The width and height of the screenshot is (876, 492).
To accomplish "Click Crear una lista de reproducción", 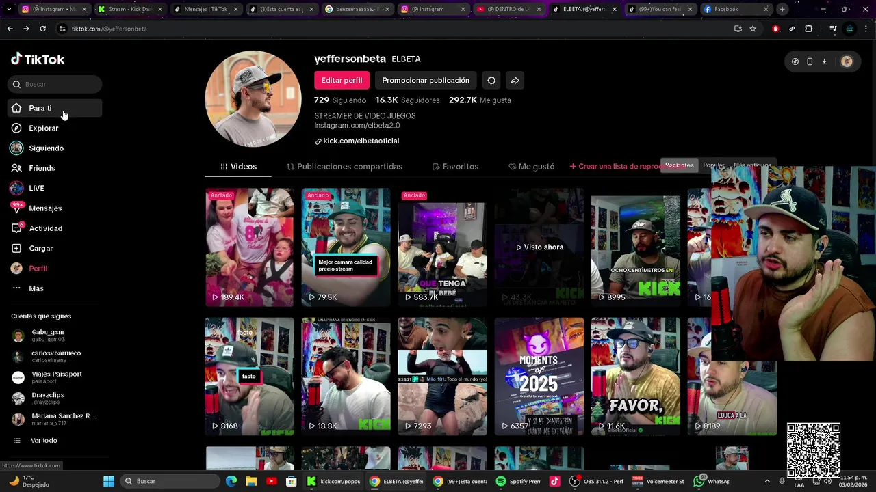I will pos(615,167).
